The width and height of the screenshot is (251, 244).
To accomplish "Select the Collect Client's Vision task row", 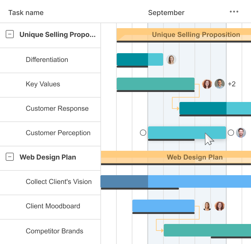I will [59, 182].
